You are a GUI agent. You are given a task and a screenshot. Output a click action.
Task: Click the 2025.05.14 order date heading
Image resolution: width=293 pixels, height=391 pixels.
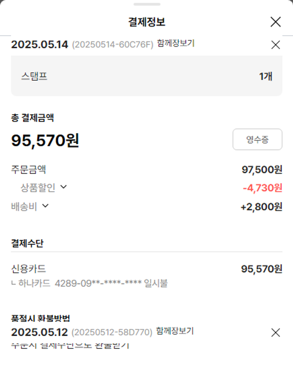click(39, 45)
